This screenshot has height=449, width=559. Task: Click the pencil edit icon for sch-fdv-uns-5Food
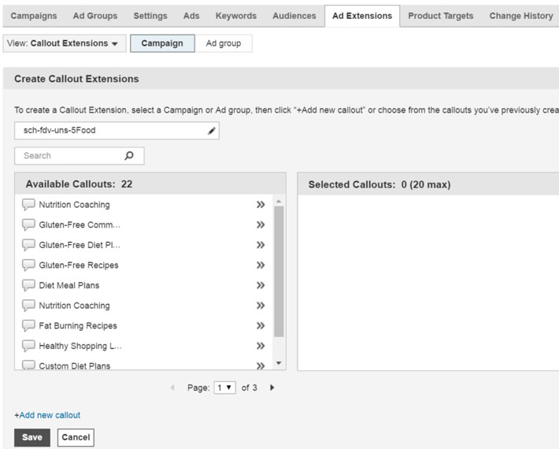pos(212,131)
